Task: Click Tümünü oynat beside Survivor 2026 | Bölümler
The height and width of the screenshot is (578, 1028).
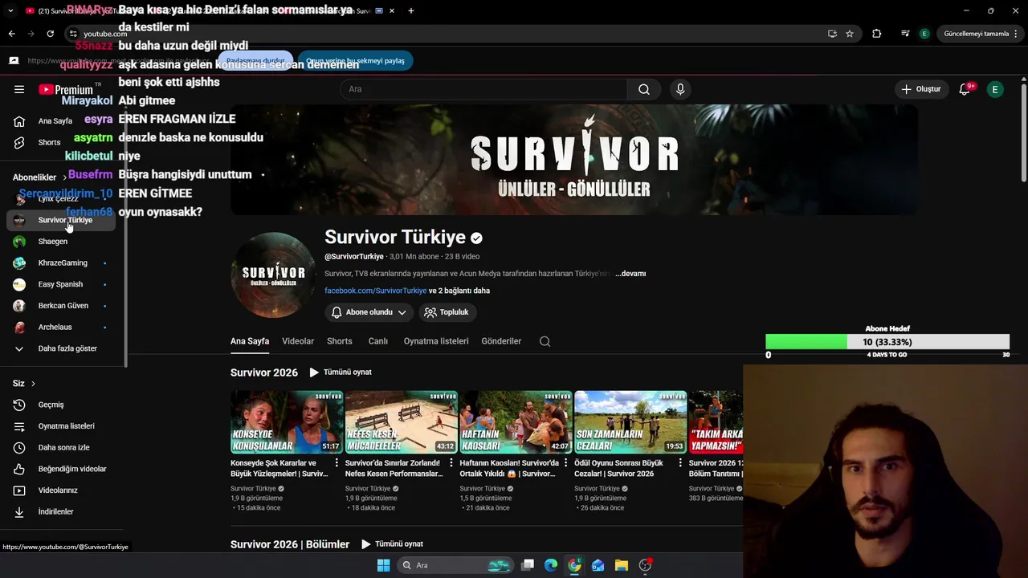Action: pos(392,544)
